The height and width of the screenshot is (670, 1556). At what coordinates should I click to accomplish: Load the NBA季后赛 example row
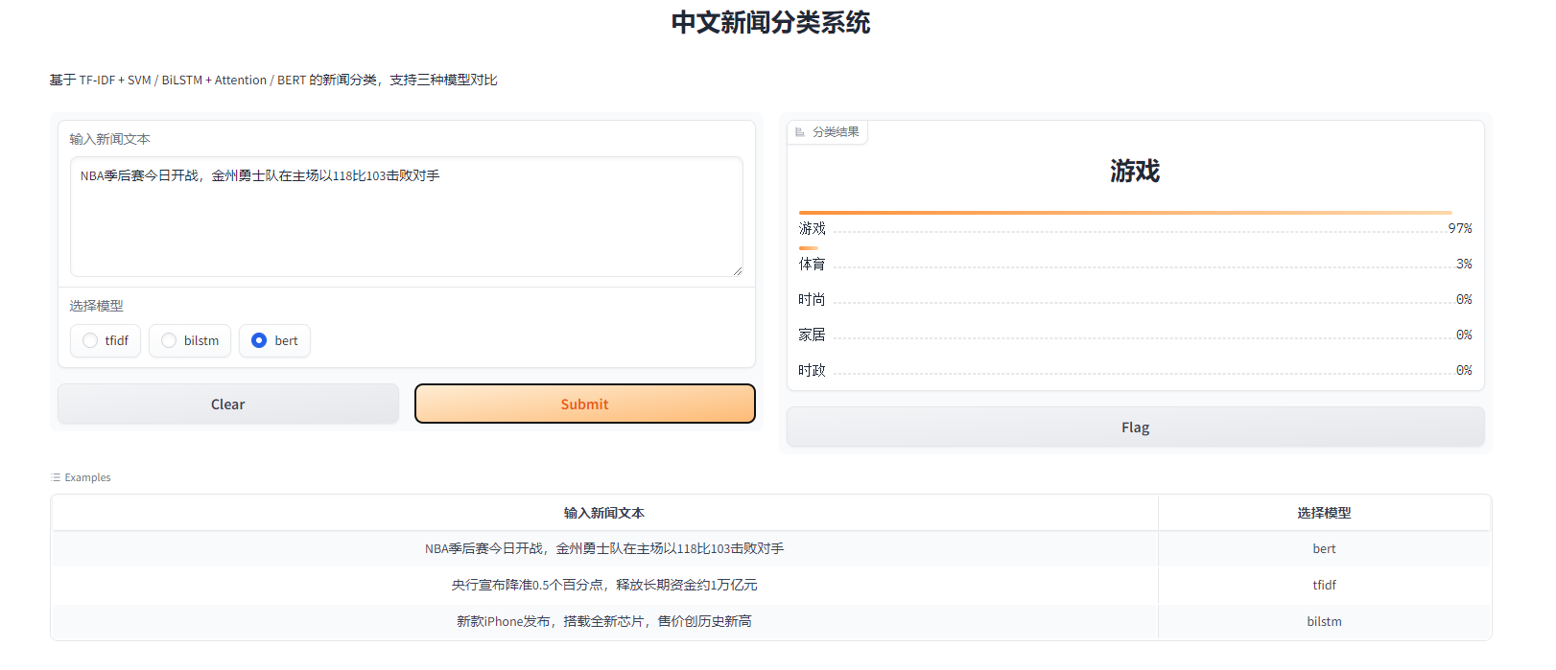[604, 548]
